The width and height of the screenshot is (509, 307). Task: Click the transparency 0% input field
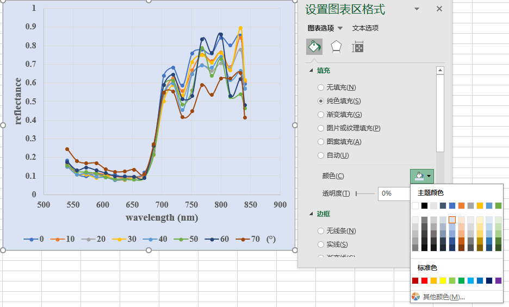[x=394, y=194]
